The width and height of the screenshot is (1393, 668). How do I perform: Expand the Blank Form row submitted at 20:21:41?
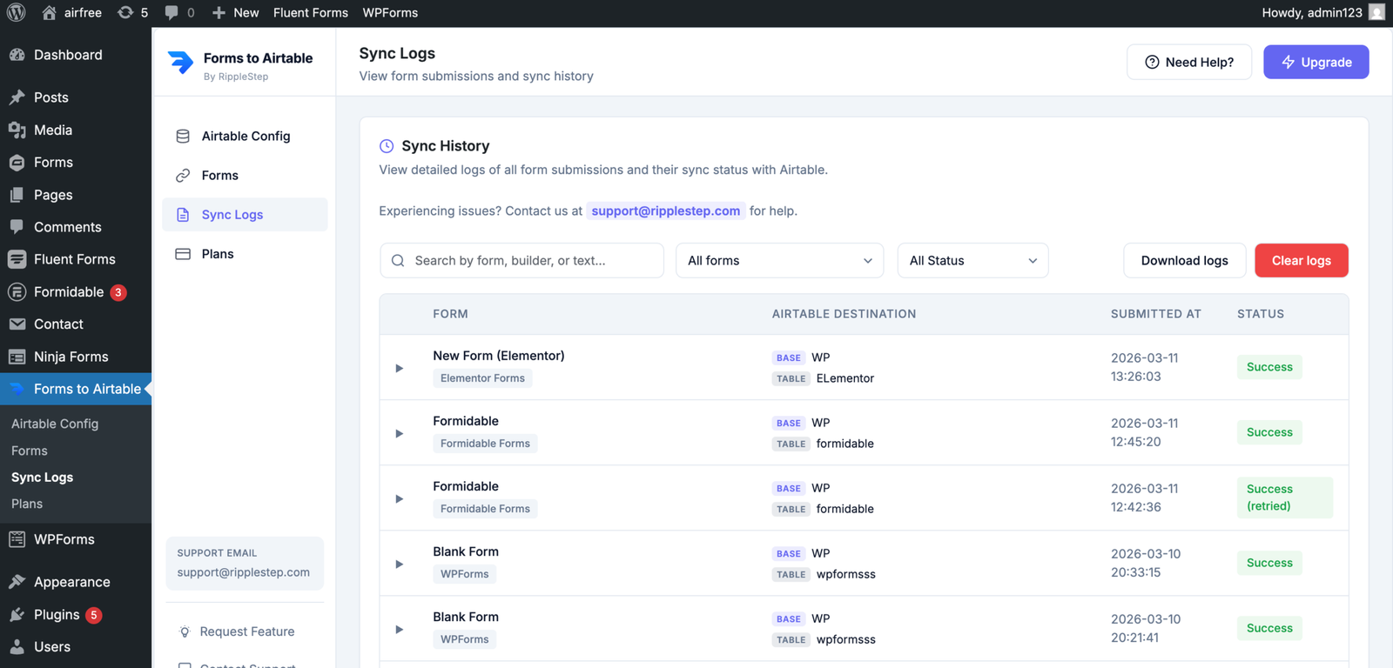tap(399, 629)
